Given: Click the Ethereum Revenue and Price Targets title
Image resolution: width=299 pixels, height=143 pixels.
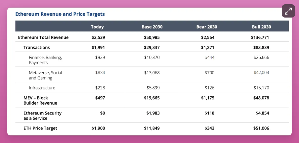Looking at the screenshot, I should tap(60, 14).
